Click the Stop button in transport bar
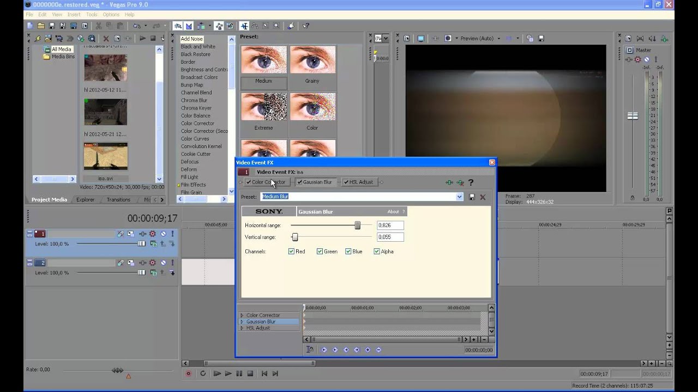Viewport: 698px width, 392px height. [x=250, y=373]
